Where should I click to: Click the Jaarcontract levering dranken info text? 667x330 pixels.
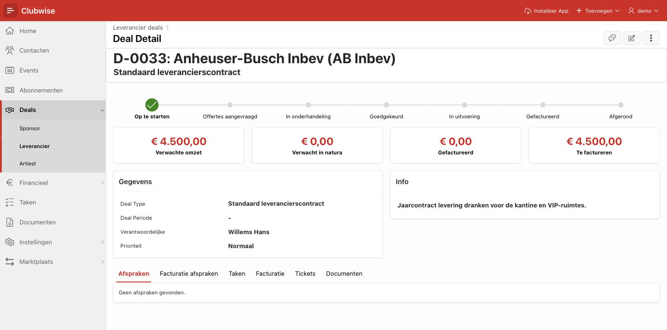tap(492, 205)
